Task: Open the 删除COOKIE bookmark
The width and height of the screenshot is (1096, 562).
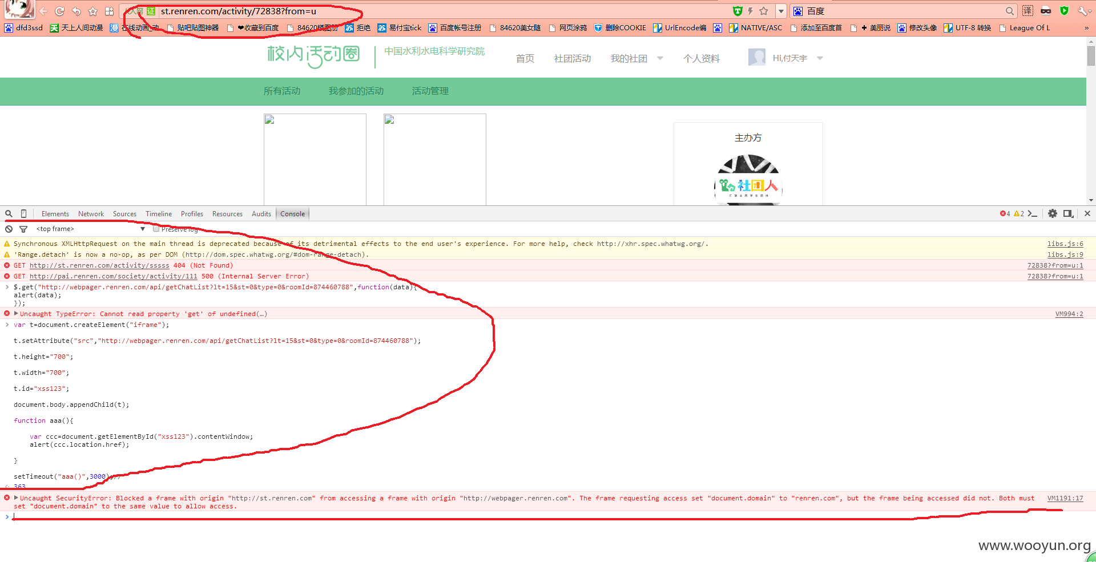Action: click(620, 27)
